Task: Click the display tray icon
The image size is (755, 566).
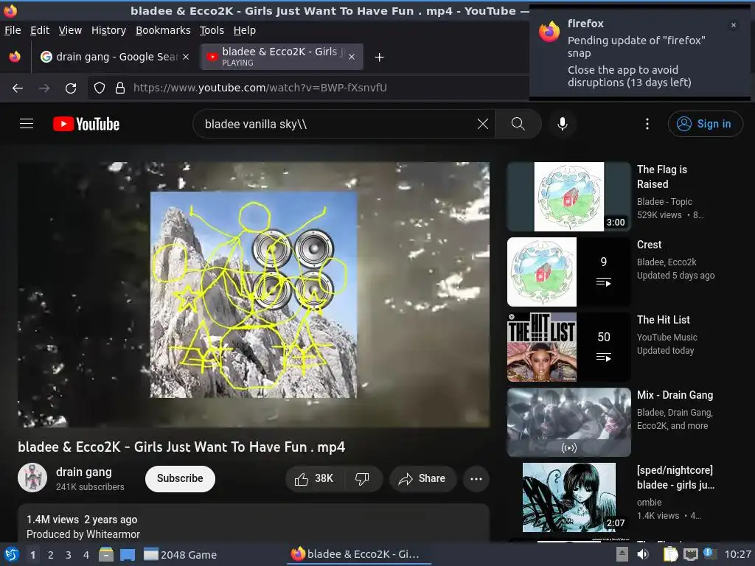Action: [691, 554]
